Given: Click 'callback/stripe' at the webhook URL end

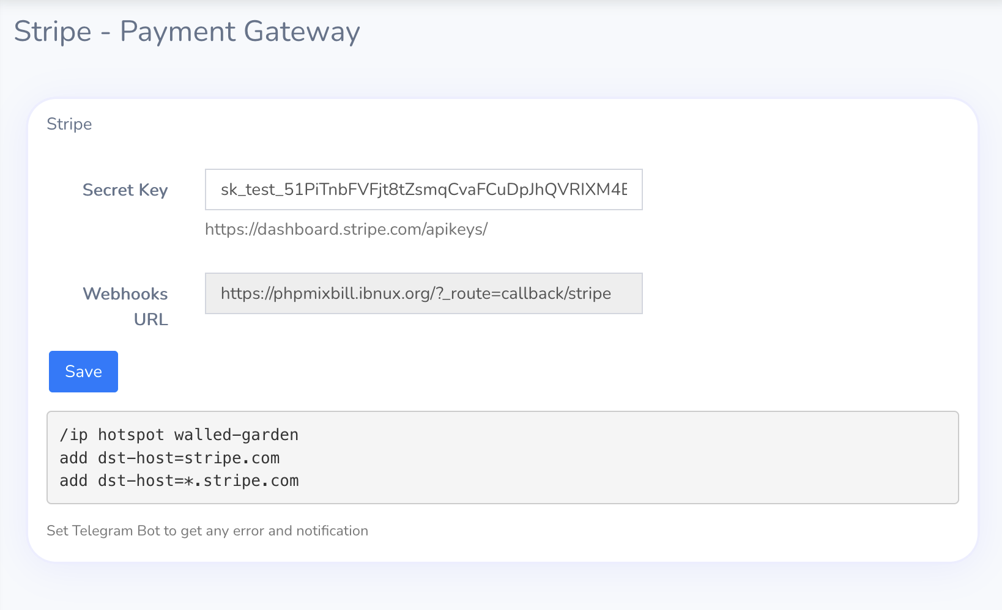Looking at the screenshot, I should (x=556, y=293).
